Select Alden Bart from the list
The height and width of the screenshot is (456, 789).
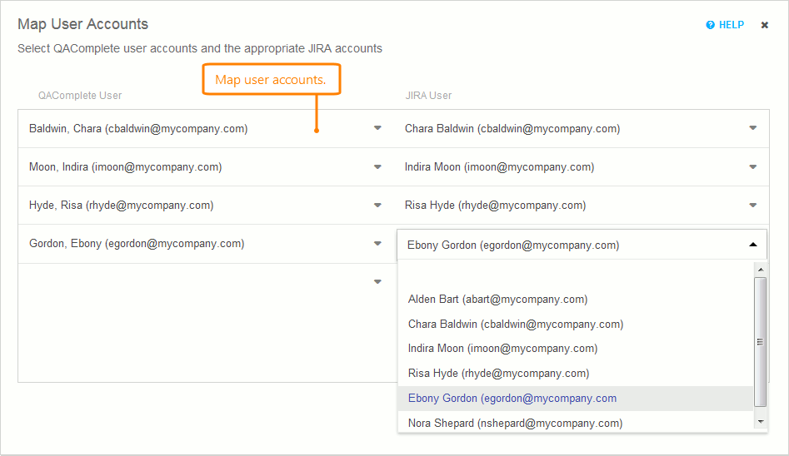(497, 300)
